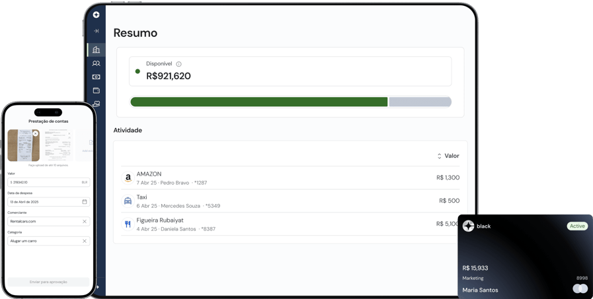
Task: Clear the Rentalcars.com merchant field
Action: [x=85, y=222]
